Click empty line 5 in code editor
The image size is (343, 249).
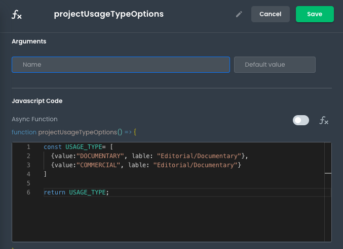[152, 183]
